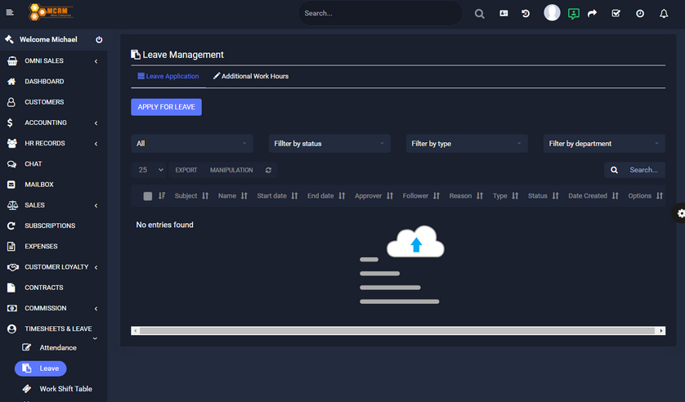Switch to Additional Work Hours tab
685x402 pixels.
pyautogui.click(x=251, y=76)
